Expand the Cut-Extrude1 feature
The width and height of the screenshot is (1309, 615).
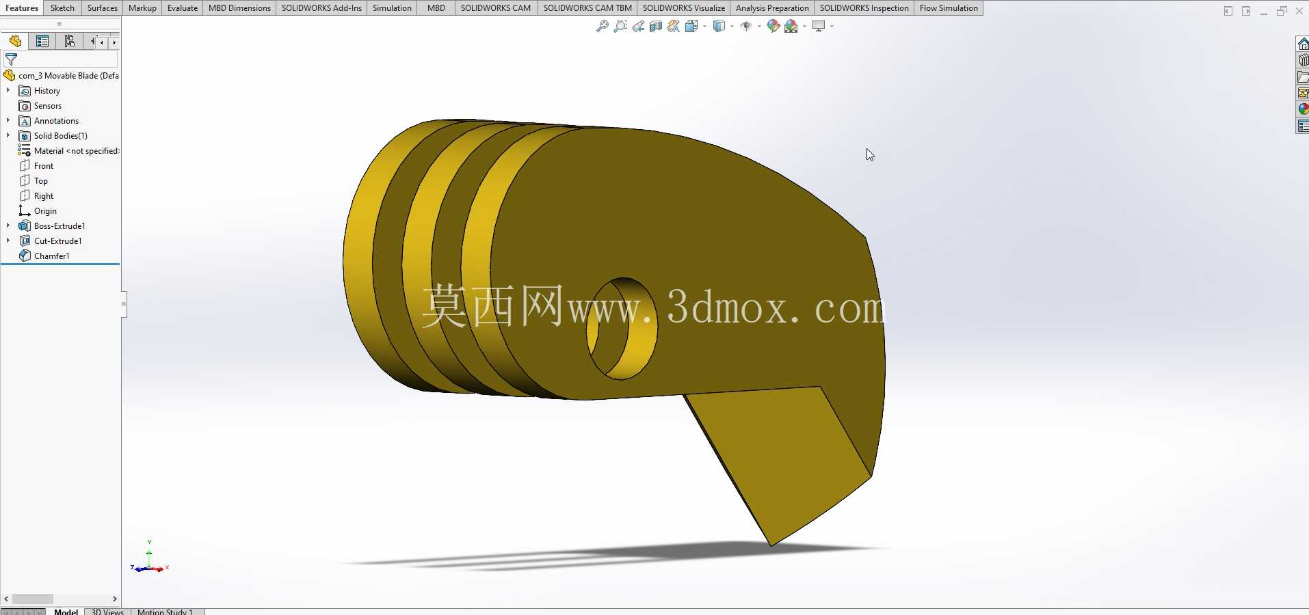tap(8, 241)
